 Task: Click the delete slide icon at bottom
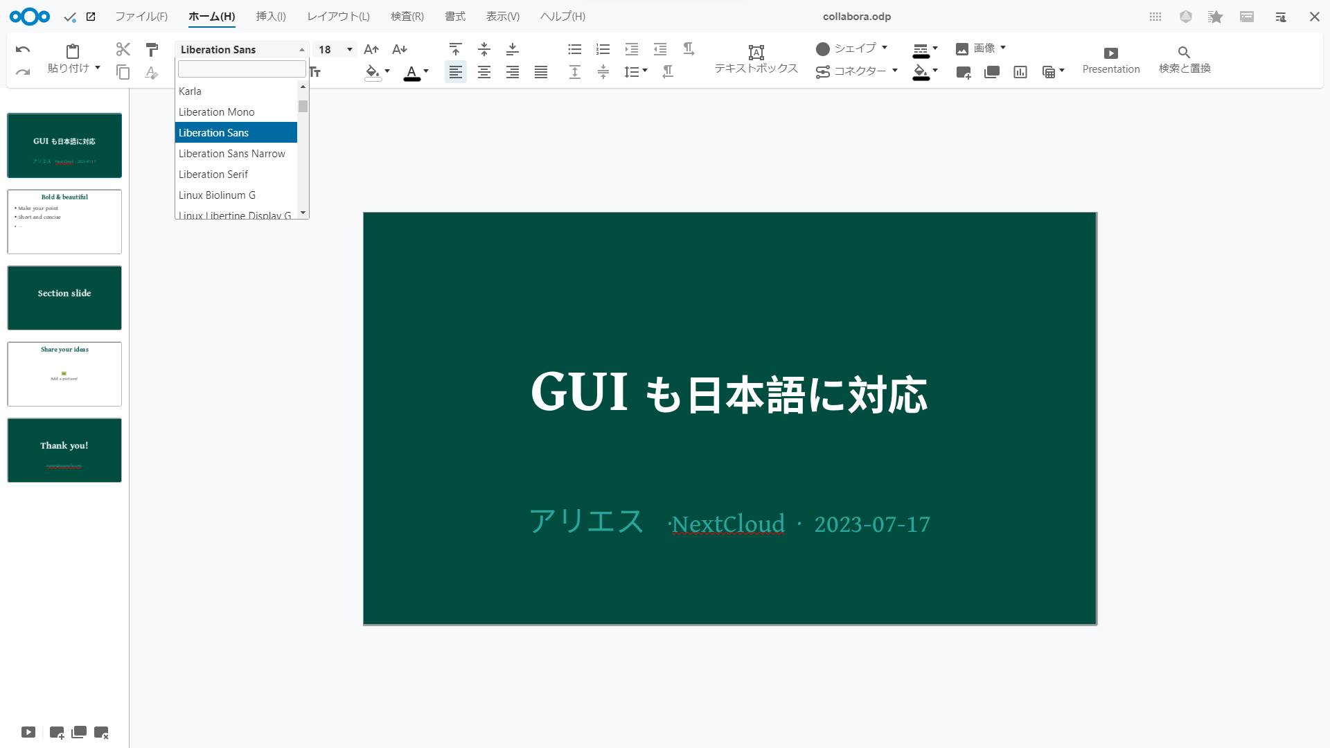[x=101, y=732]
